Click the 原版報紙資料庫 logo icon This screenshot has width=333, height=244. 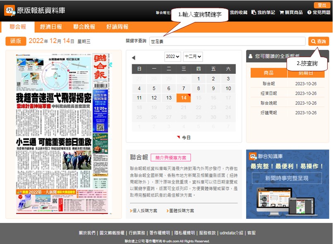[10, 10]
